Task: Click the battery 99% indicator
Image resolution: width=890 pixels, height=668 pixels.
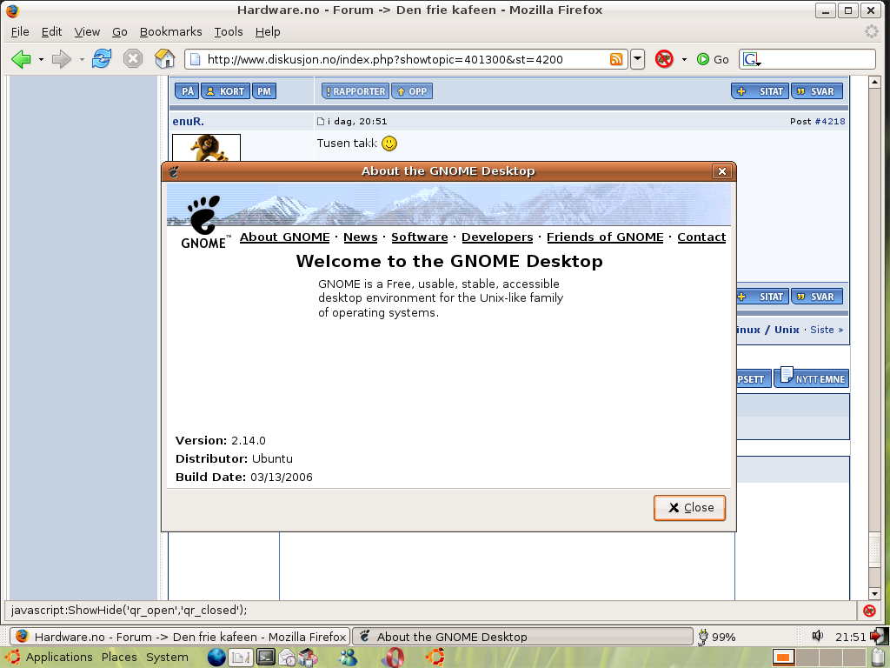Action: click(716, 637)
